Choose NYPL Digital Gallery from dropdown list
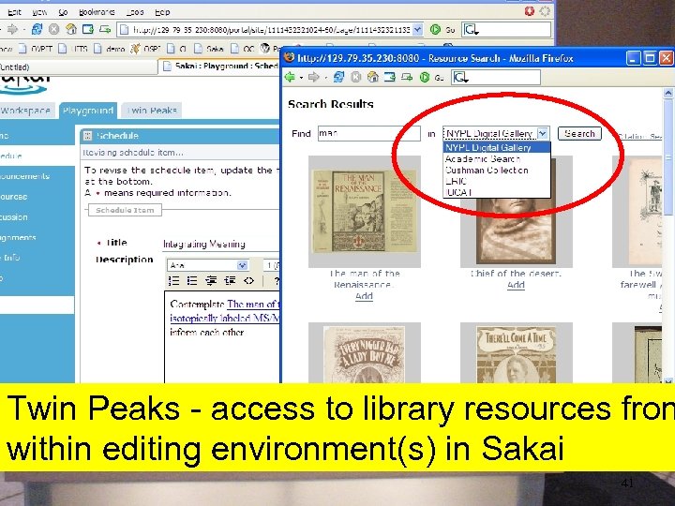The image size is (675, 506). (x=497, y=148)
